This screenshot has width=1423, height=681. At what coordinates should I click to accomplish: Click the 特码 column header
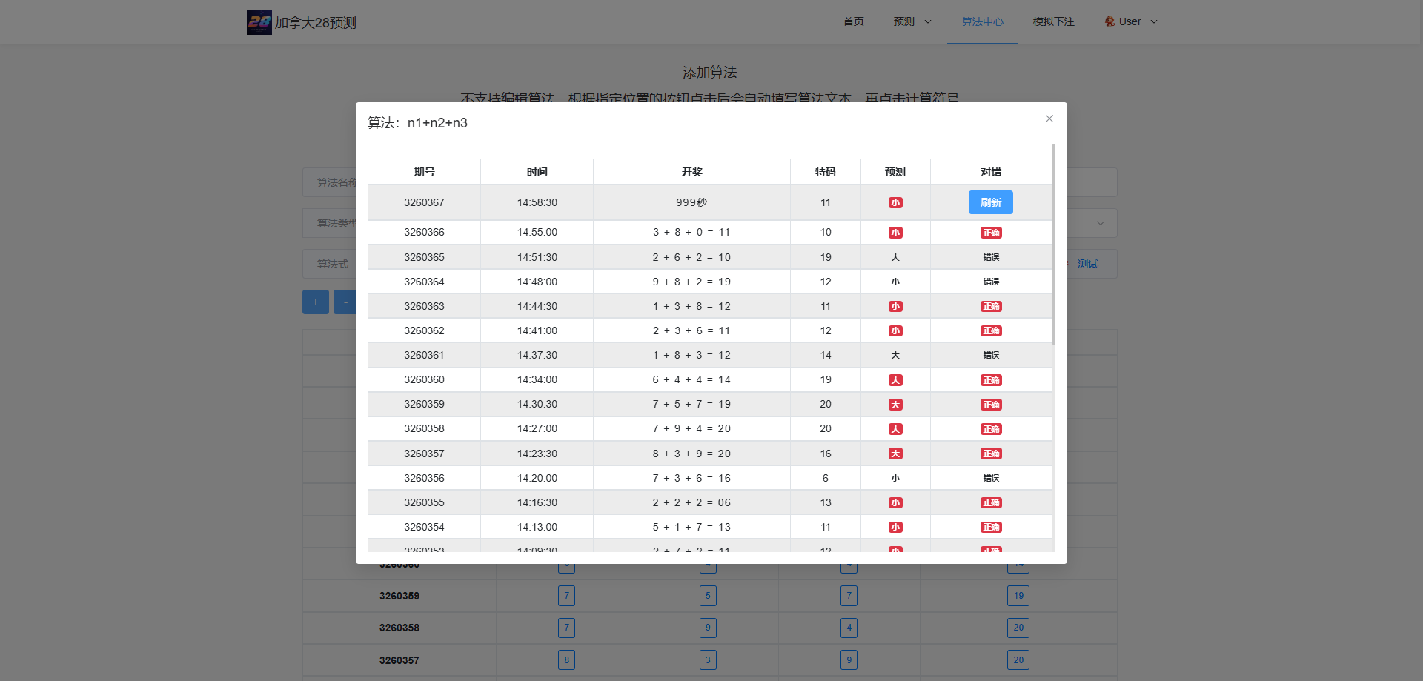pos(825,172)
